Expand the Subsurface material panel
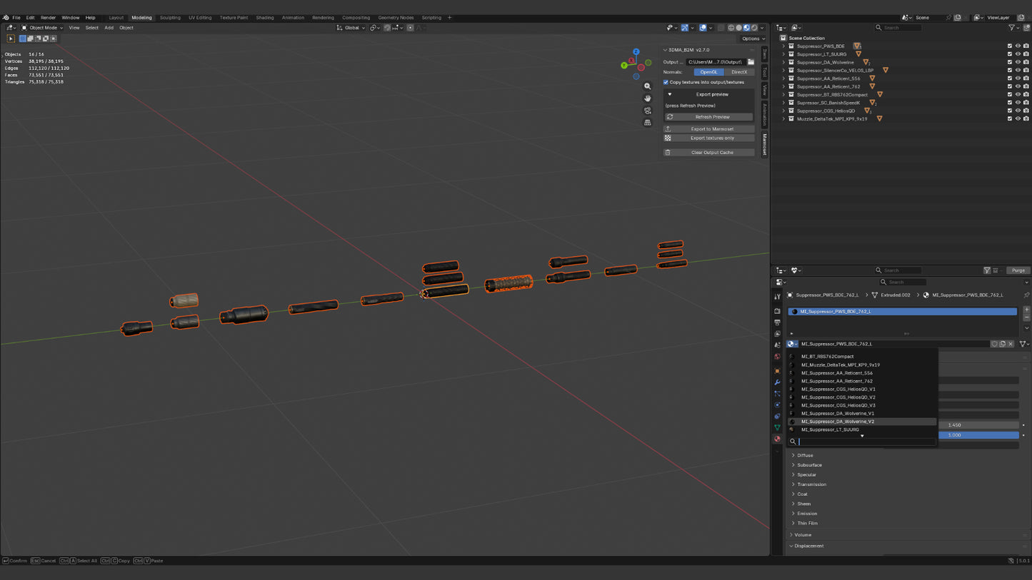The height and width of the screenshot is (580, 1032). (809, 464)
